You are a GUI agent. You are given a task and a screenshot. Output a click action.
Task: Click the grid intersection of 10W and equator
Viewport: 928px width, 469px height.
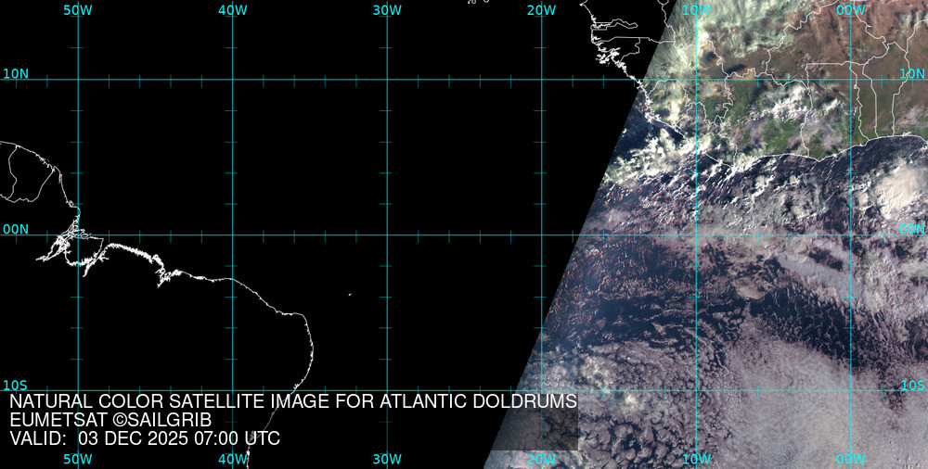coord(696,234)
